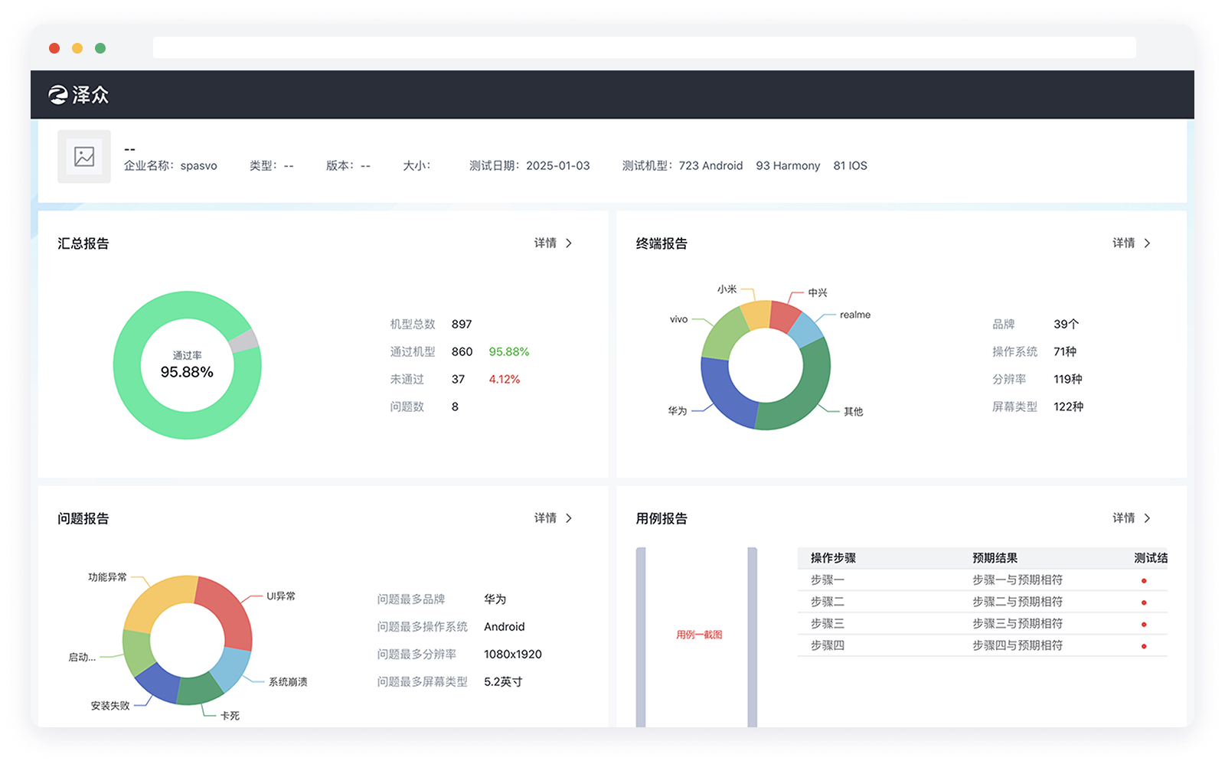Click red status dot for 步骤一
Viewport: 1225px width, 764px height.
[1144, 580]
